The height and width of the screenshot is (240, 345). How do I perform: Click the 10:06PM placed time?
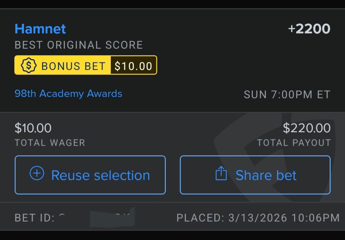(x=316, y=218)
